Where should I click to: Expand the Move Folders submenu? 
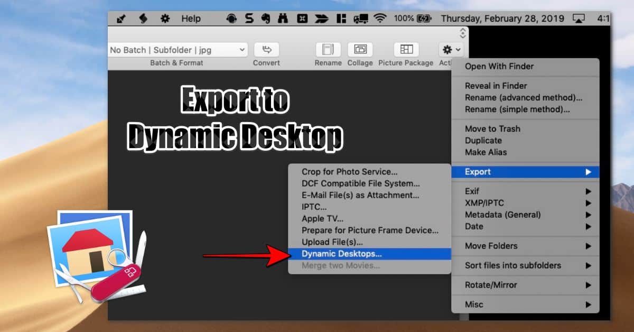(x=525, y=246)
